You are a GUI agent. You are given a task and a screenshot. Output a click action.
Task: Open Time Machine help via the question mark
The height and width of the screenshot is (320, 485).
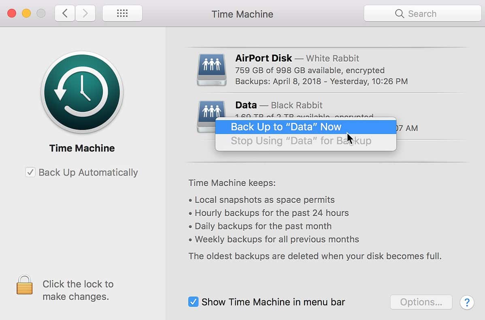click(x=467, y=302)
